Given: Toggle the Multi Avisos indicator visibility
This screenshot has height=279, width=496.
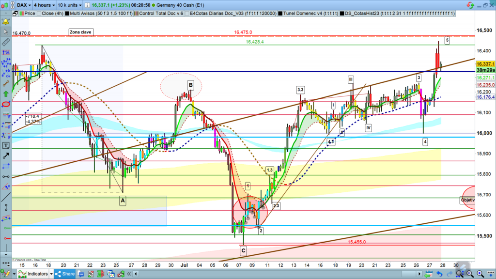Looking at the screenshot, I should click(67, 14).
